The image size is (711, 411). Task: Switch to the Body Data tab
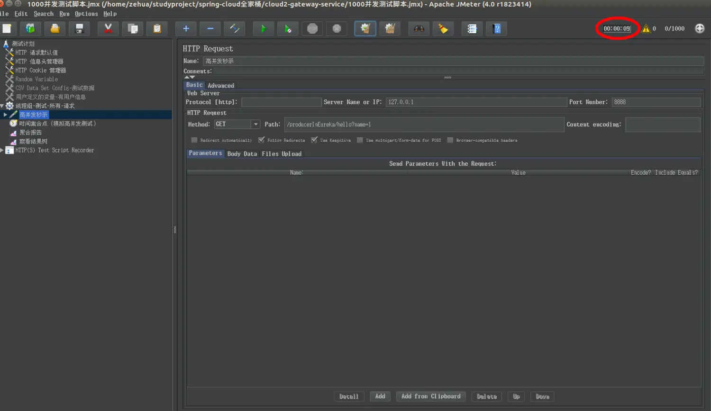[242, 154]
